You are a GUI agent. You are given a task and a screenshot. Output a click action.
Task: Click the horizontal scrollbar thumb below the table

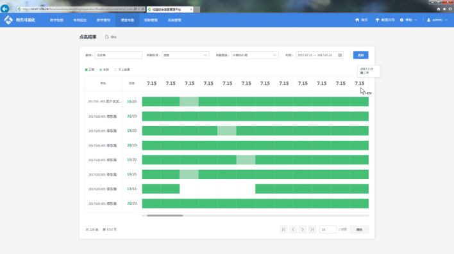[165, 216]
